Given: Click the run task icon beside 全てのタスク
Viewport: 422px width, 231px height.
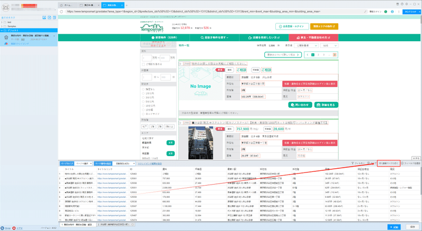Looking at the screenshot, I should pyautogui.click(x=44, y=17).
